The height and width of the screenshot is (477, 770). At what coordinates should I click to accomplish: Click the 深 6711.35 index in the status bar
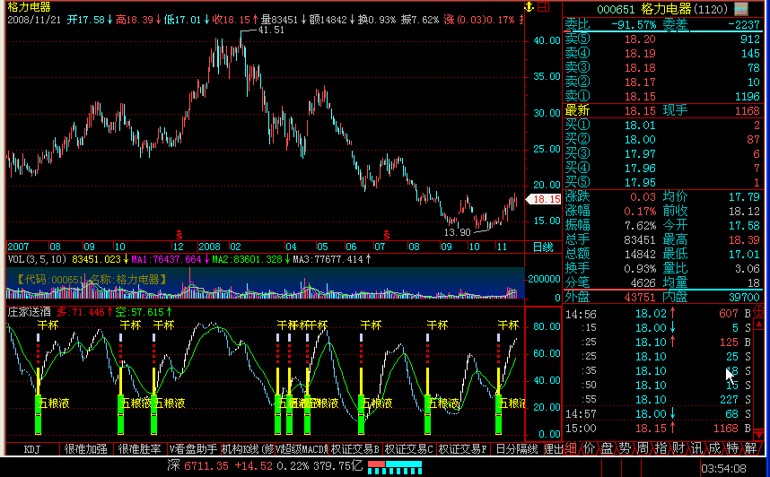point(197,466)
